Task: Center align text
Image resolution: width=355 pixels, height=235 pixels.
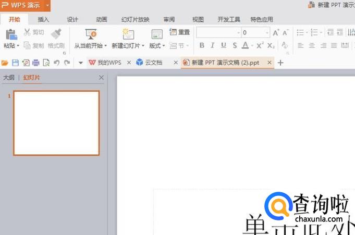Action: click(312, 45)
